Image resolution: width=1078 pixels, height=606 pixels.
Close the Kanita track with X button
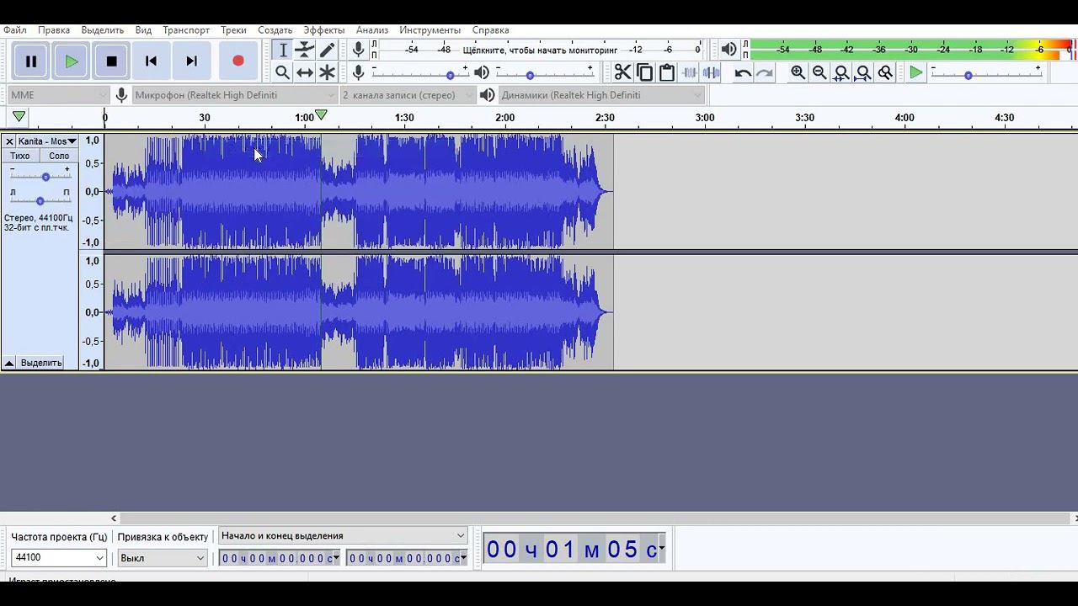[x=9, y=141]
